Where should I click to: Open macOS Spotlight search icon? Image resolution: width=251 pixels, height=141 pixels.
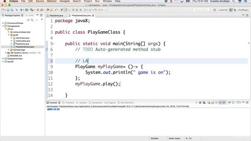click(x=234, y=1)
